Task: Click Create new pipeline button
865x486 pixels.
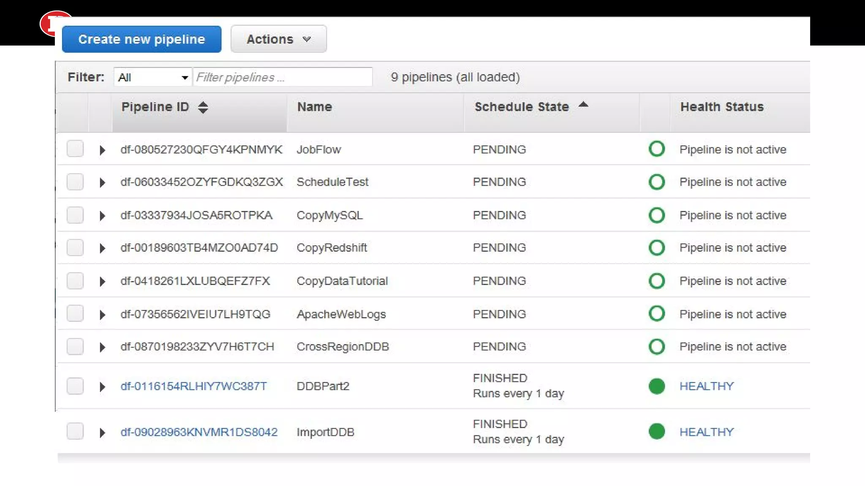Action: point(141,39)
